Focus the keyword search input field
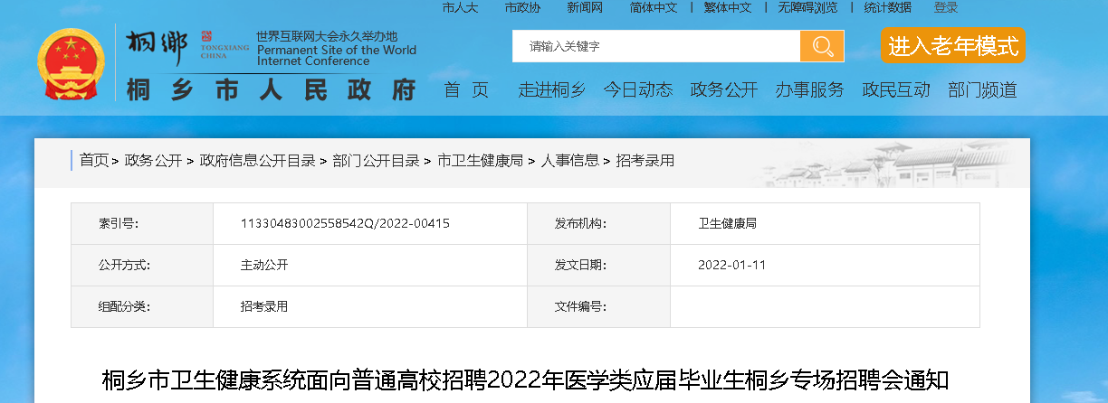The width and height of the screenshot is (1108, 403). [656, 46]
